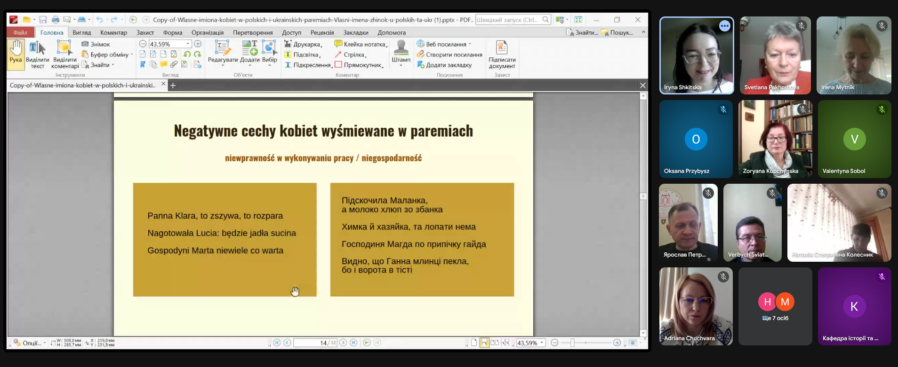Toggle two-page continuous layout in the status bar

pyautogui.click(x=505, y=343)
